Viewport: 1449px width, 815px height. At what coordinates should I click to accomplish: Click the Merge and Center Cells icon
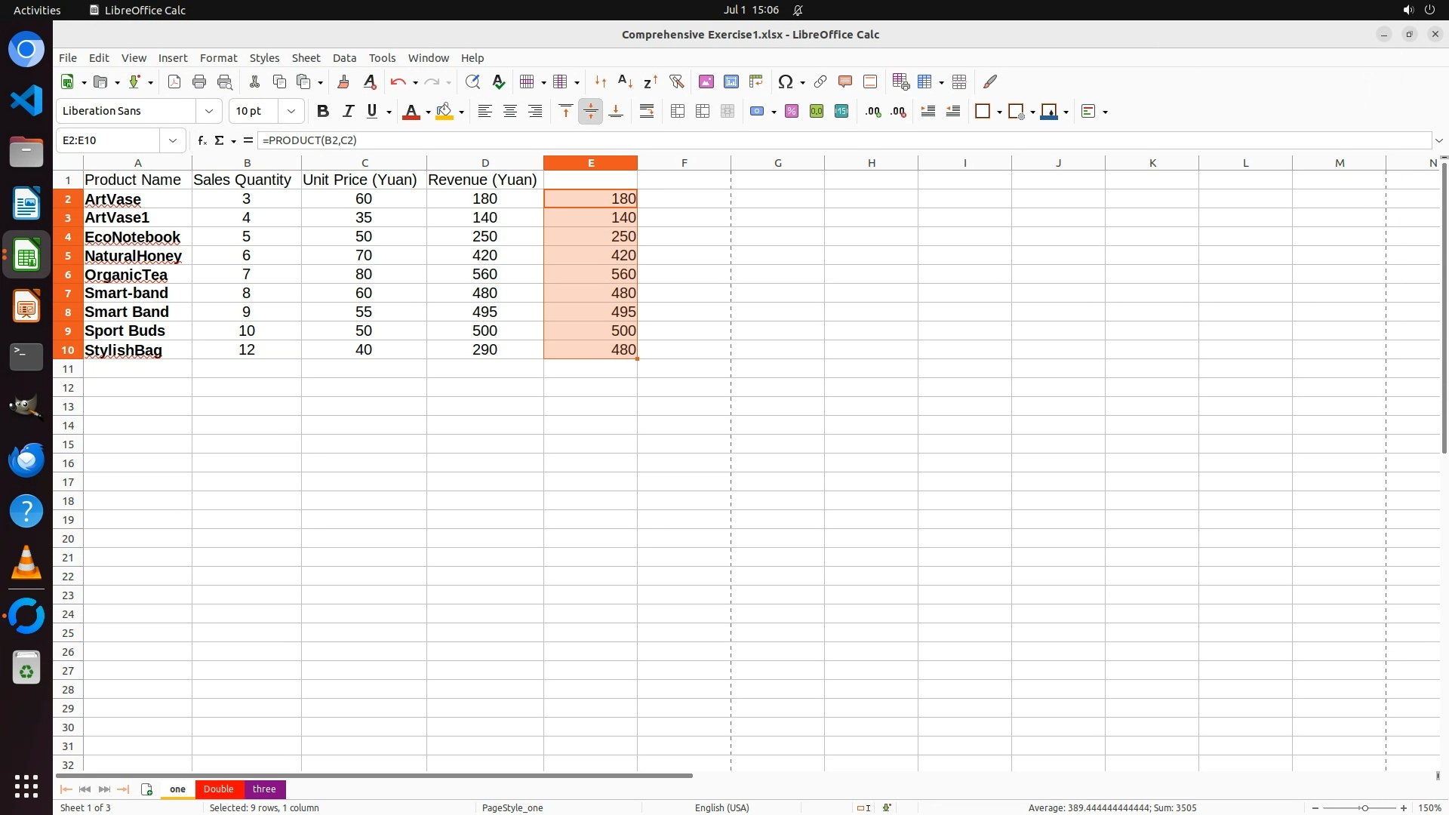(x=678, y=111)
